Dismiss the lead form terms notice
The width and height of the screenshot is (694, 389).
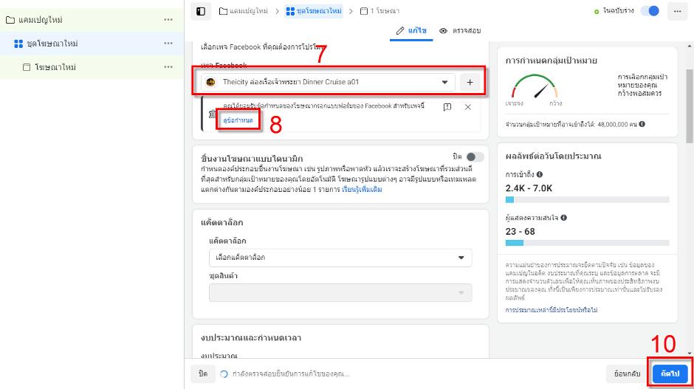467,107
